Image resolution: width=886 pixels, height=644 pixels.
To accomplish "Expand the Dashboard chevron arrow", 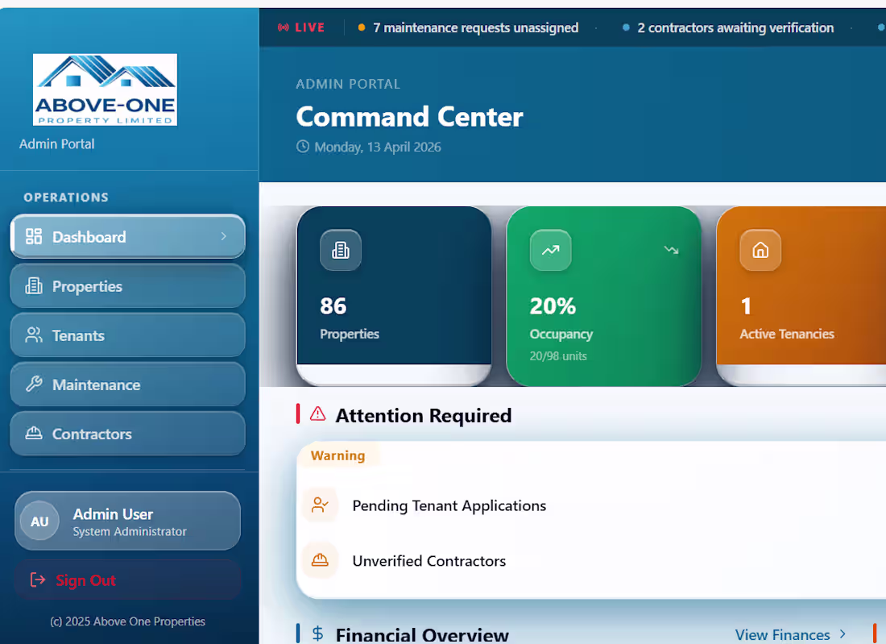I will (x=224, y=236).
